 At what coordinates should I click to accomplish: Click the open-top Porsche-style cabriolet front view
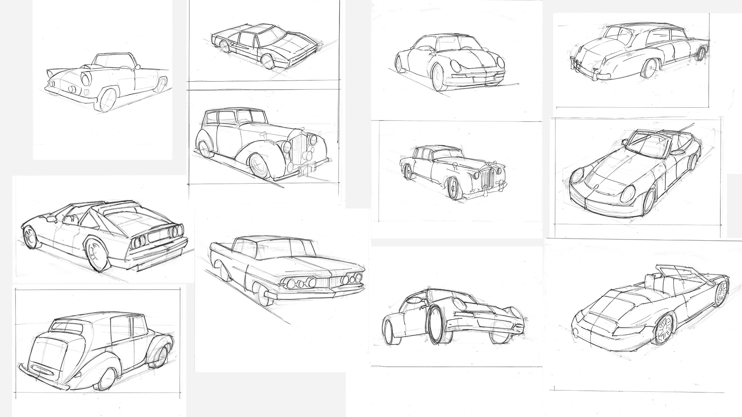[x=636, y=174]
